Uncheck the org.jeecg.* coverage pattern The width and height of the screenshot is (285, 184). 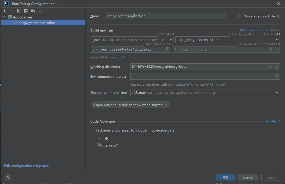coord(99,145)
